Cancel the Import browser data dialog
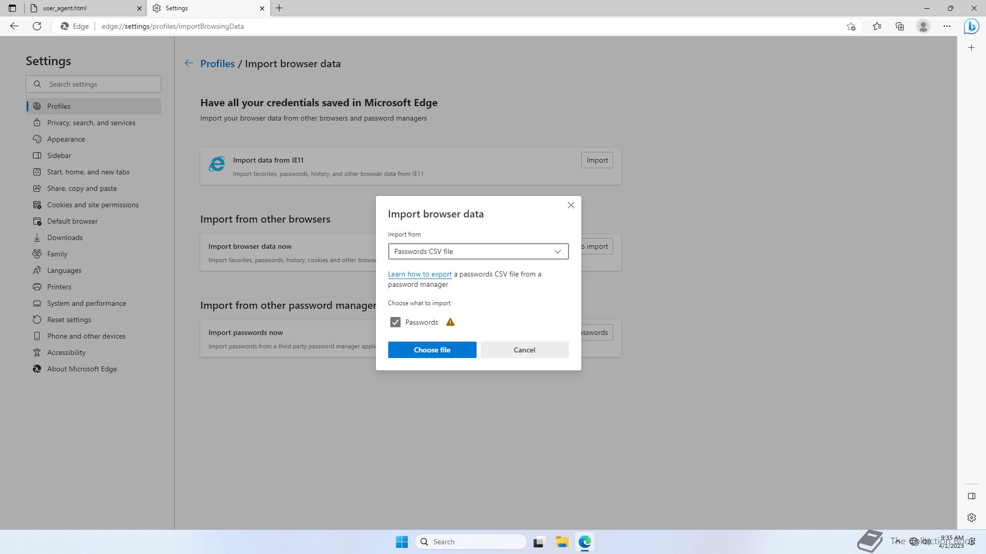Viewport: 986px width, 554px height. pyautogui.click(x=524, y=350)
